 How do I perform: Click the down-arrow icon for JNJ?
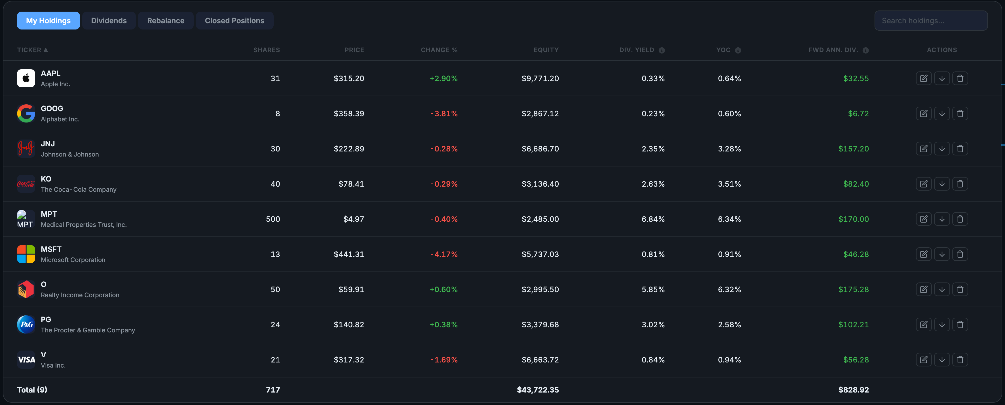pyautogui.click(x=942, y=149)
